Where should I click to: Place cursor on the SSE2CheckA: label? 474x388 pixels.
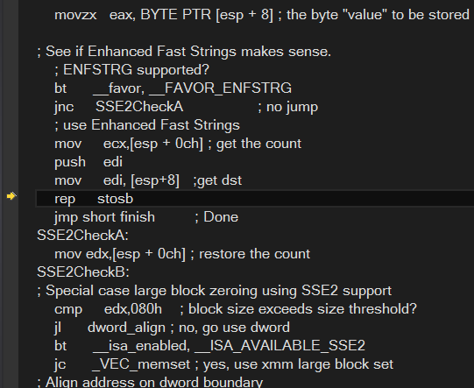[x=82, y=236]
